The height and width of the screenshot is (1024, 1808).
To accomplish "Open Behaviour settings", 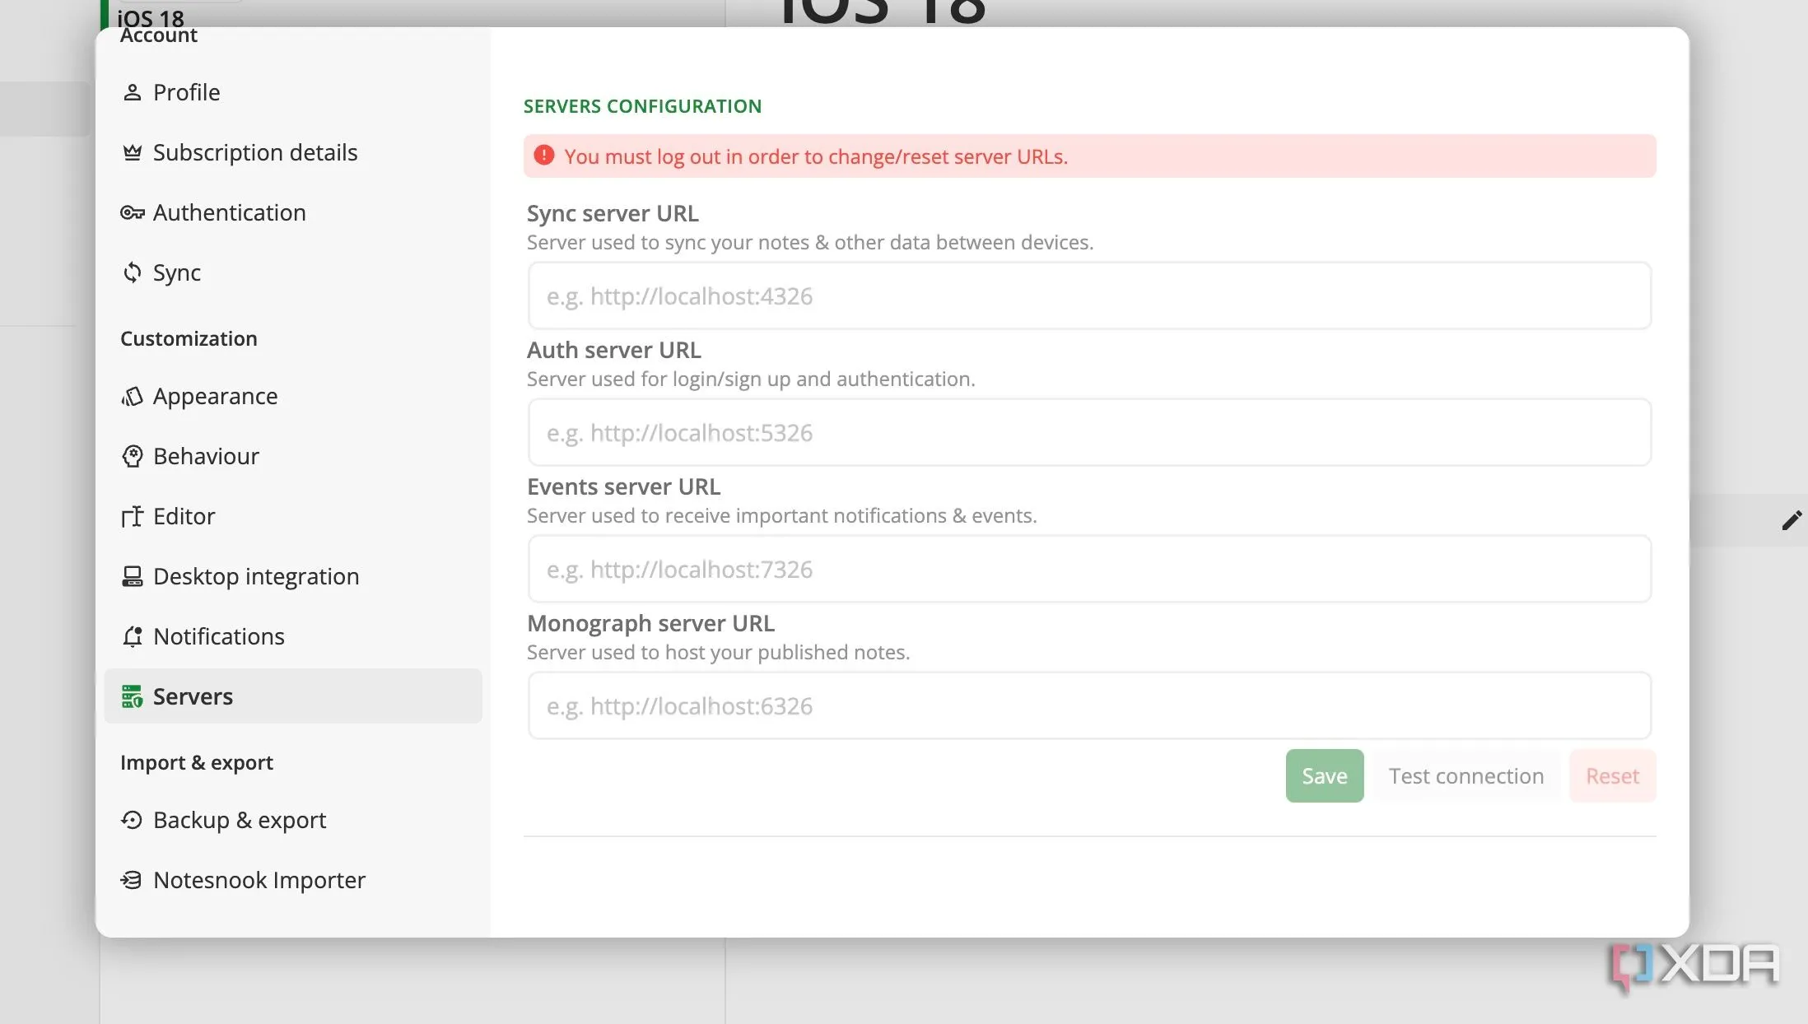I will click(293, 456).
